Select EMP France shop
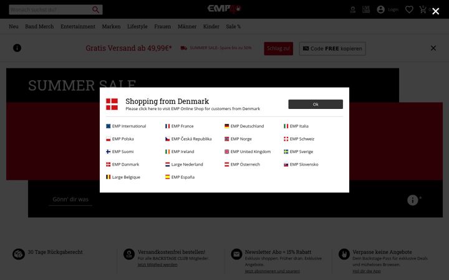This screenshot has width=449, height=280. tap(179, 126)
